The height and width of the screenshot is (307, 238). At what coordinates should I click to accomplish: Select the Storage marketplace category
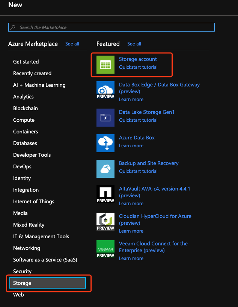tap(48, 283)
